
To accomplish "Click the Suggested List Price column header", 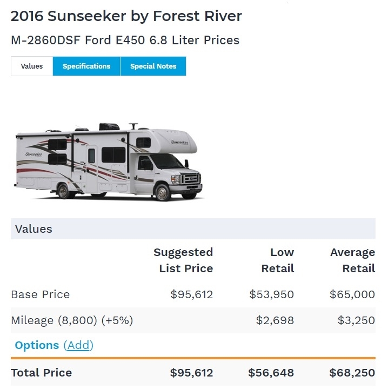I will pyautogui.click(x=183, y=260).
